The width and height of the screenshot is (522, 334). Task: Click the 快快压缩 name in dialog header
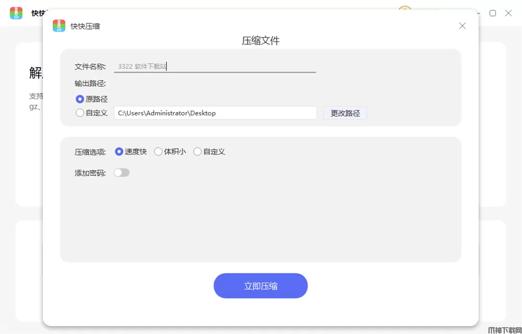(85, 26)
